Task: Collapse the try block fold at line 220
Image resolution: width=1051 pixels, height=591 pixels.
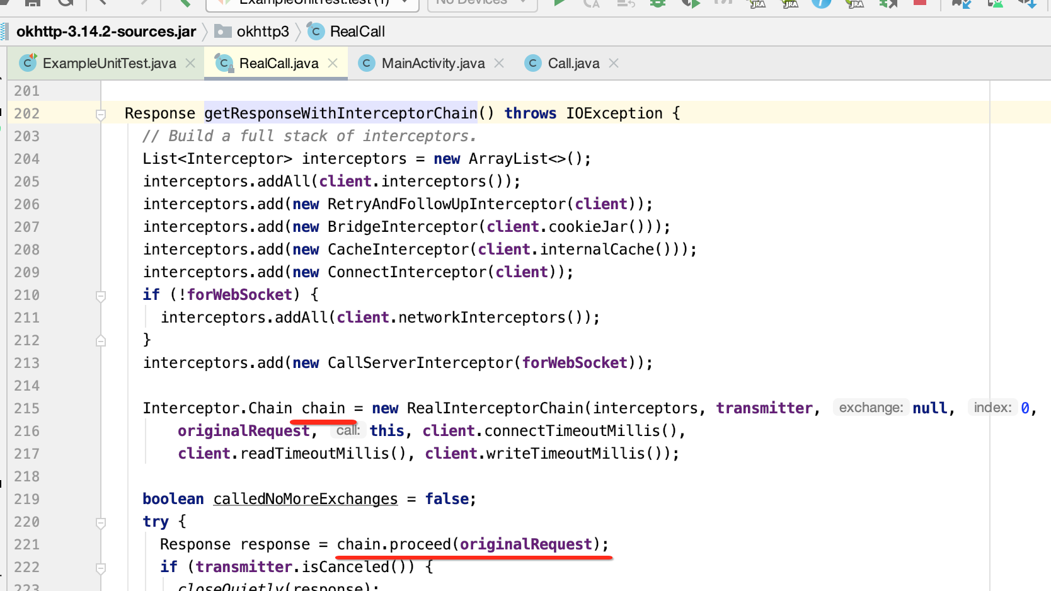Action: coord(100,523)
